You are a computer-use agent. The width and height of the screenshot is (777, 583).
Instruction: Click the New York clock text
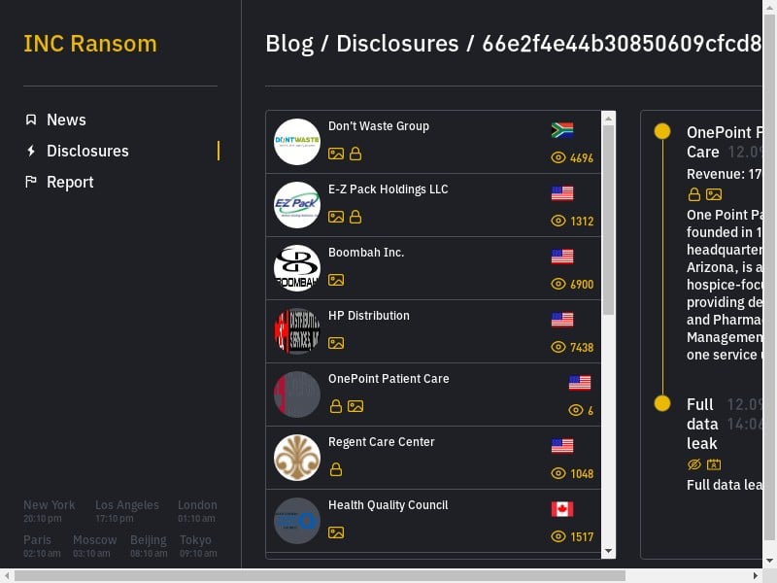pos(50,511)
